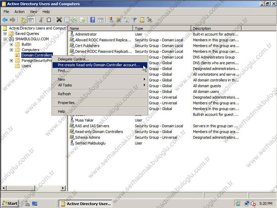Open the New submenu arrow
This screenshot has height=208, width=277.
144,79
